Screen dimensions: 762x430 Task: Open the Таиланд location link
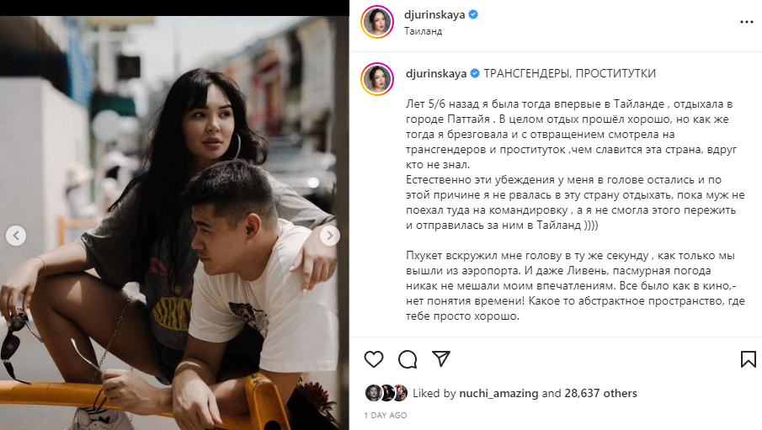point(424,31)
